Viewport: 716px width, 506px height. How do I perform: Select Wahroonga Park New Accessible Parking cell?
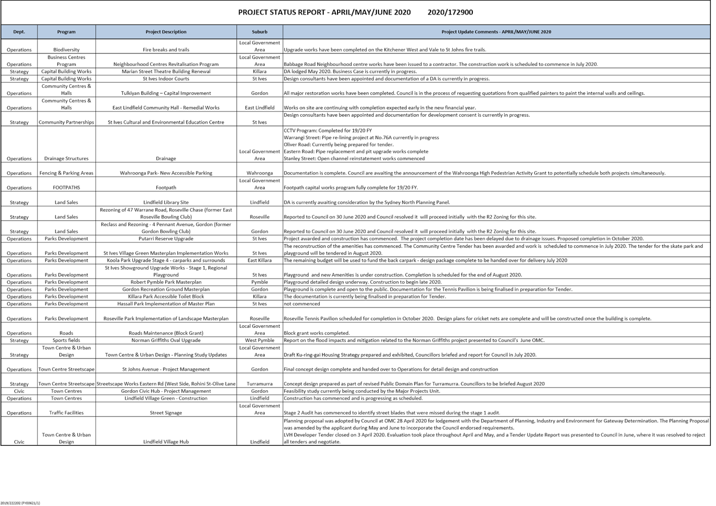click(166, 173)
